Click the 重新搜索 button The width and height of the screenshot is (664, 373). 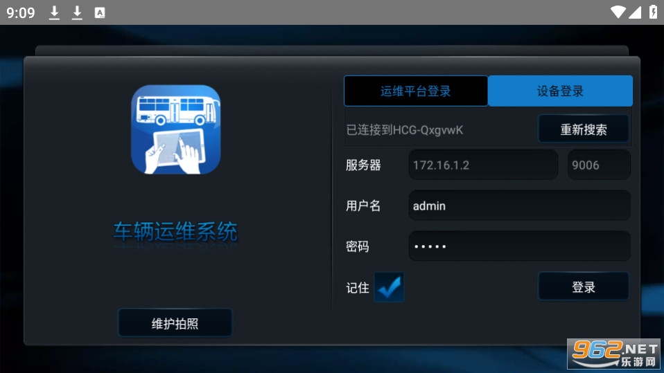584,129
